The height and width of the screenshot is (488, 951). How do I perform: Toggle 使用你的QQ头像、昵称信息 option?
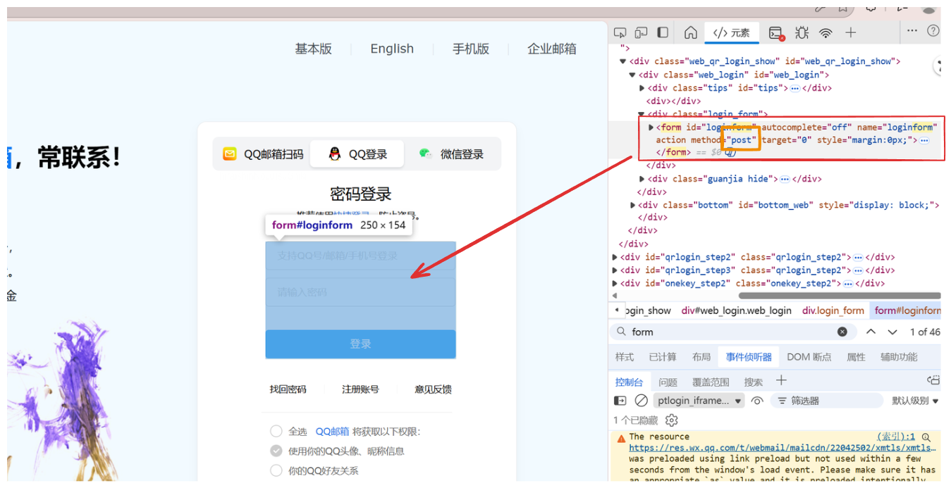[x=276, y=451]
